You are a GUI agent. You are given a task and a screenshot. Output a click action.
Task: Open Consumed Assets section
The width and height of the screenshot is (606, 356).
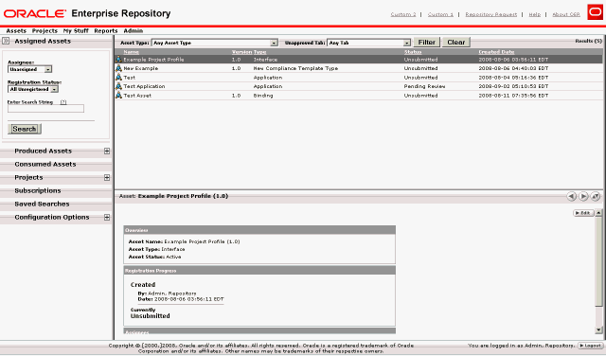[x=45, y=165]
